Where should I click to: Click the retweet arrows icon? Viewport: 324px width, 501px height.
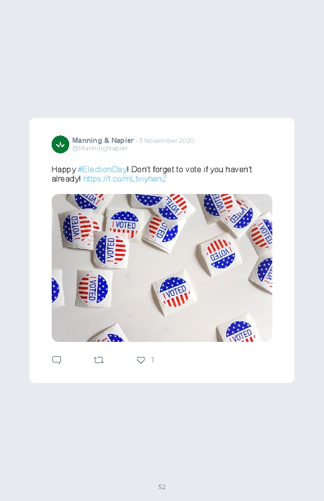pyautogui.click(x=98, y=360)
